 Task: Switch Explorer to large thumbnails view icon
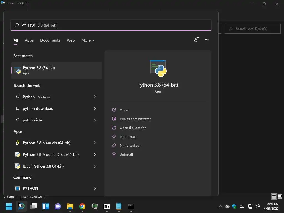click(x=280, y=196)
